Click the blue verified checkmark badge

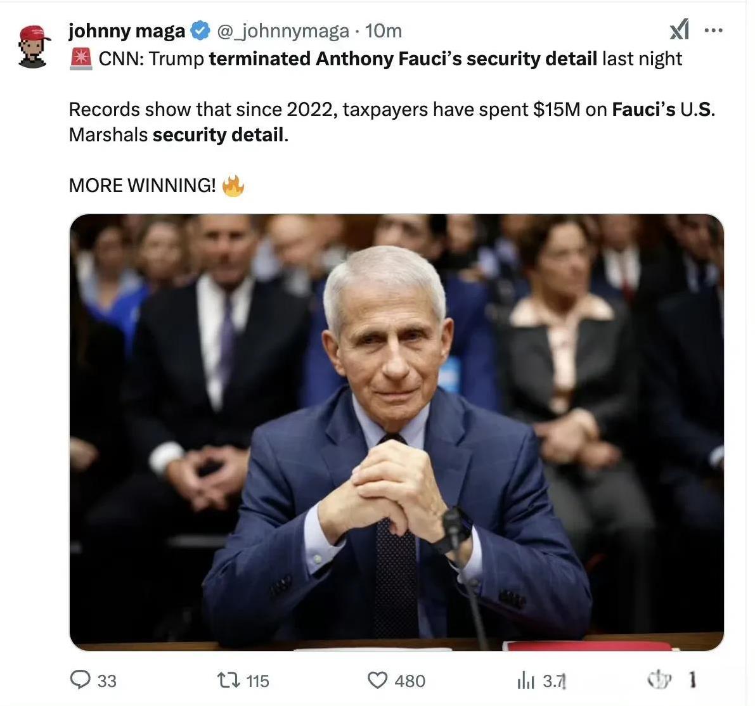pyautogui.click(x=200, y=31)
